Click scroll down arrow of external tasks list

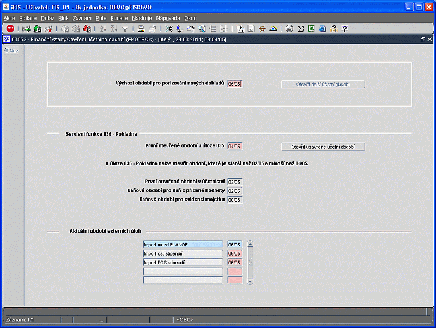tap(250, 281)
